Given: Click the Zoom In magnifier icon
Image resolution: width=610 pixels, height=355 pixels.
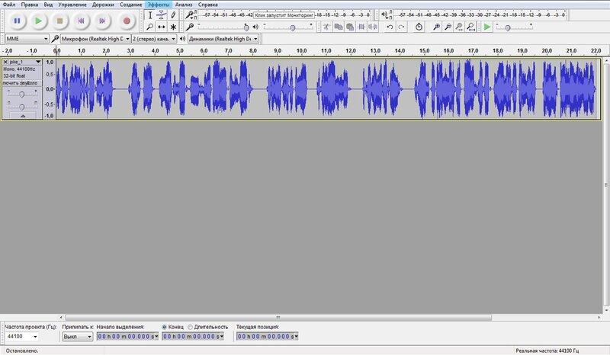Looking at the screenshot, I should (436, 27).
